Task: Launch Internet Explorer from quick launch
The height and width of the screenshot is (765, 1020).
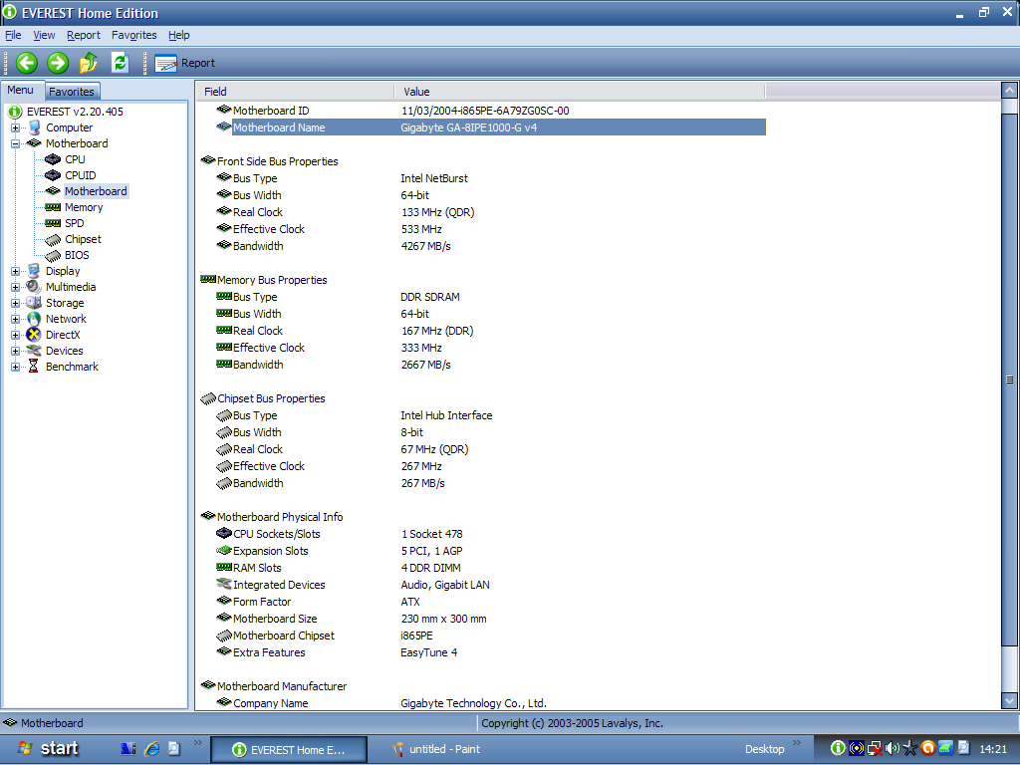Action: coord(151,749)
